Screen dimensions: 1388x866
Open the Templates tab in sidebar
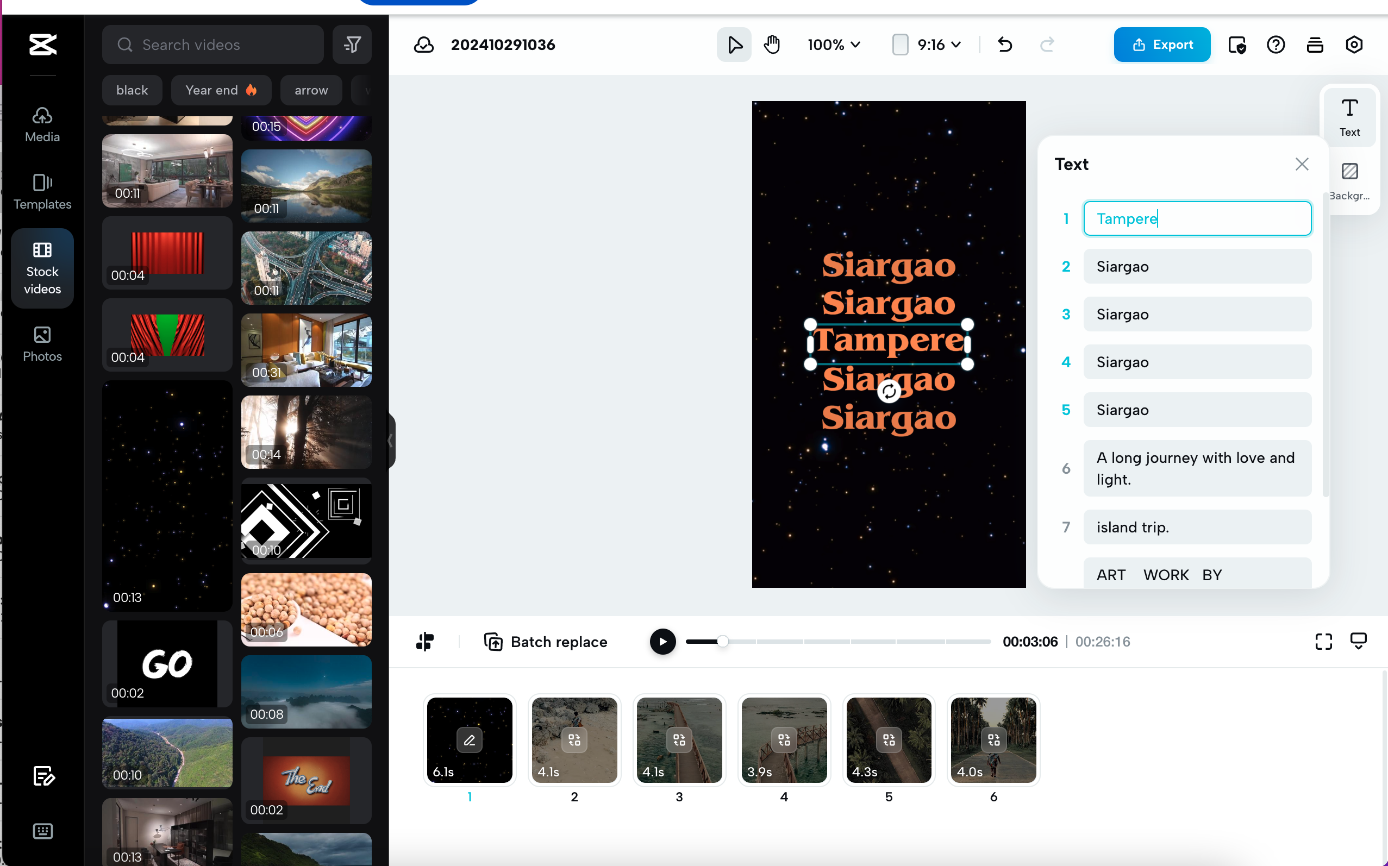click(x=42, y=191)
